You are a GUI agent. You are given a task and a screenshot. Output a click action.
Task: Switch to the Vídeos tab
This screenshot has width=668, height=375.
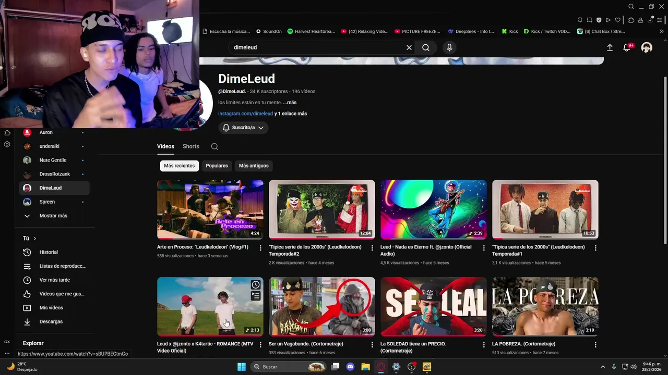point(165,146)
